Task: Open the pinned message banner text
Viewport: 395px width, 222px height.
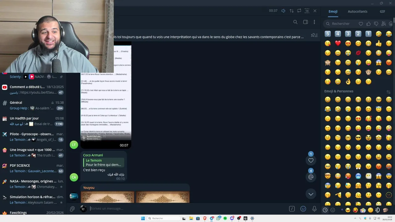Action: coord(209,37)
